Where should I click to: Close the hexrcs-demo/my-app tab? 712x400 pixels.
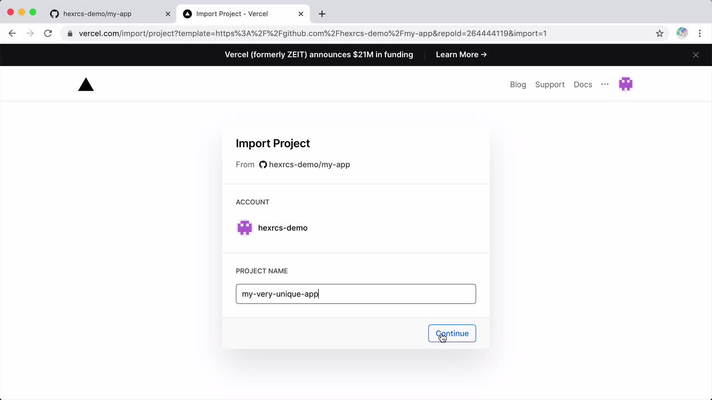point(168,14)
